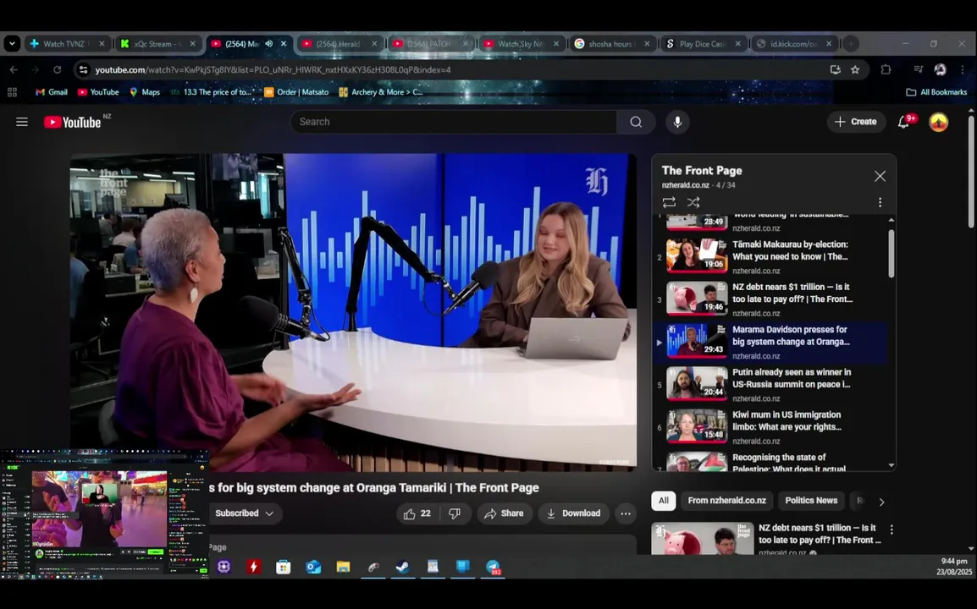Toggle playlist loop

(669, 202)
